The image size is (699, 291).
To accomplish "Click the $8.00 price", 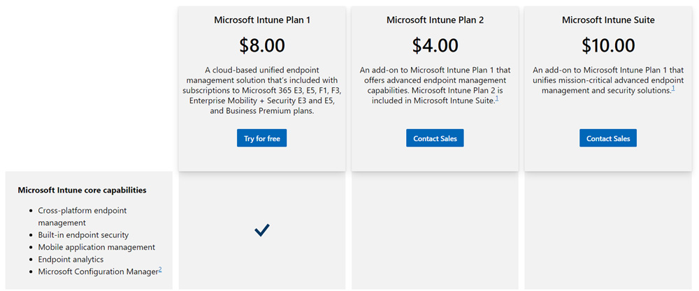I will coord(262,45).
